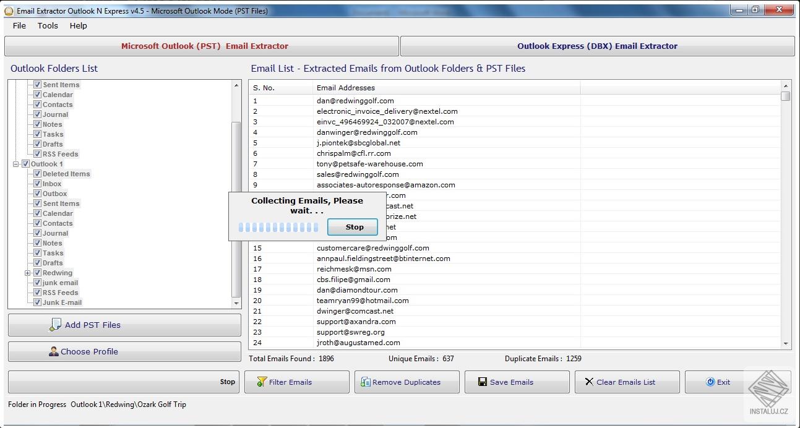The height and width of the screenshot is (428, 800).
Task: Click the Remove Duplicates button
Action: [x=407, y=382]
